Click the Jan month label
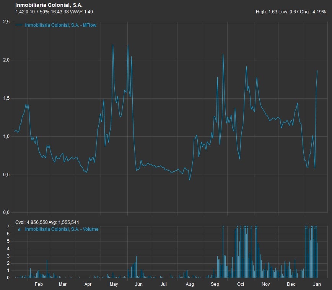This screenshot has height=290, width=332. pos(317,284)
